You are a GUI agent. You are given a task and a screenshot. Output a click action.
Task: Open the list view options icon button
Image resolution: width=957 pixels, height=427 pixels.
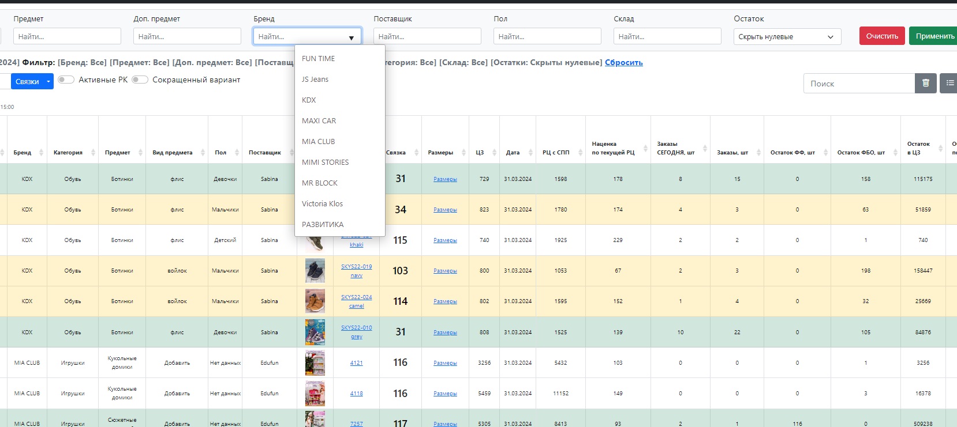pyautogui.click(x=949, y=84)
